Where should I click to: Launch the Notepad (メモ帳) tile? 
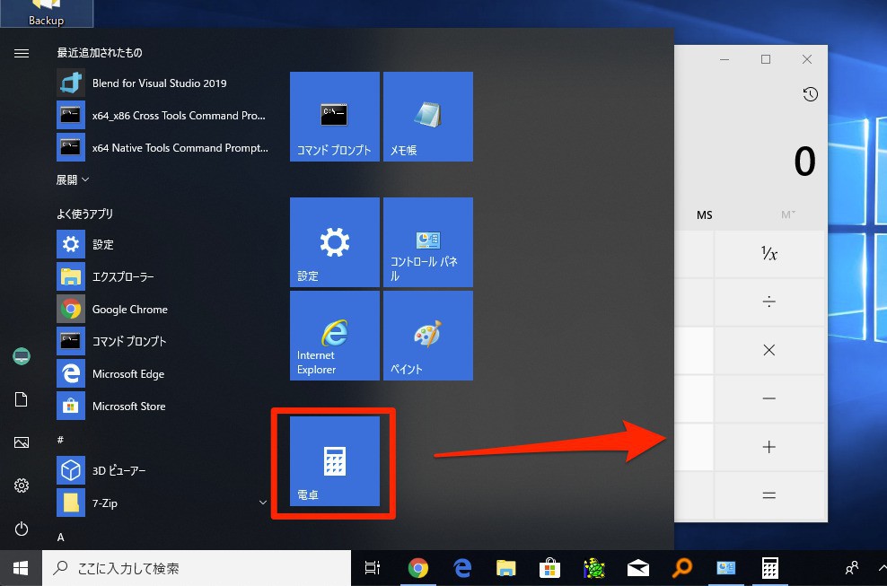coord(427,117)
